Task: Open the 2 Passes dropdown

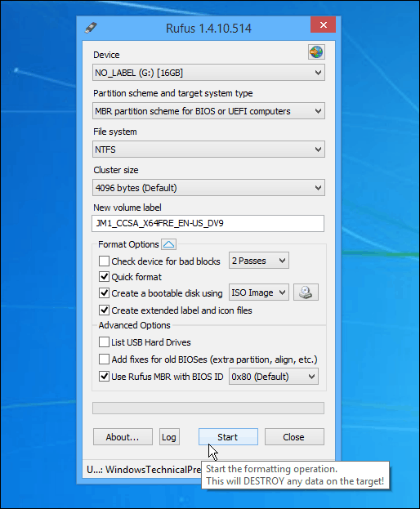Action: coord(259,261)
